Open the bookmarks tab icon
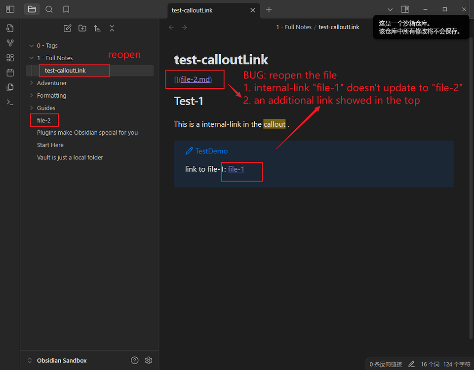The height and width of the screenshot is (370, 474). [x=66, y=9]
